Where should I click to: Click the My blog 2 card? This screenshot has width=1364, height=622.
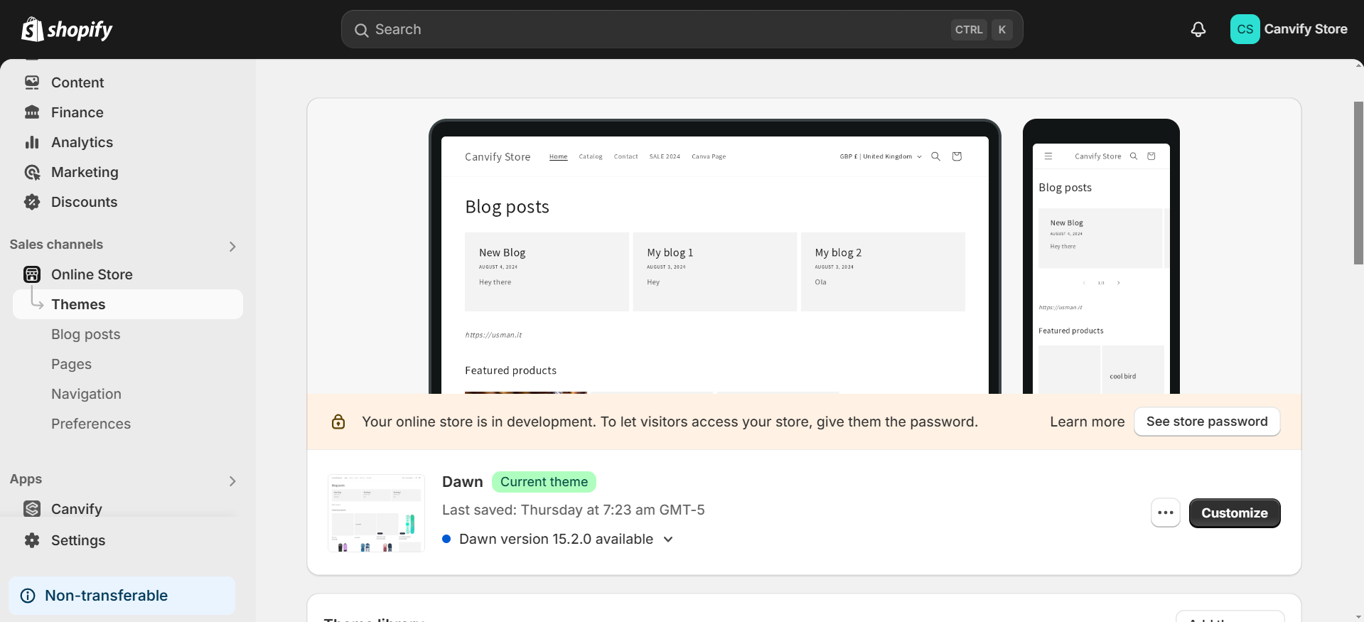tap(883, 272)
